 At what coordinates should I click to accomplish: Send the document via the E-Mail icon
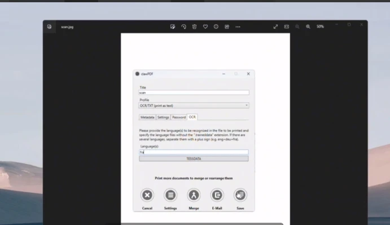217,195
